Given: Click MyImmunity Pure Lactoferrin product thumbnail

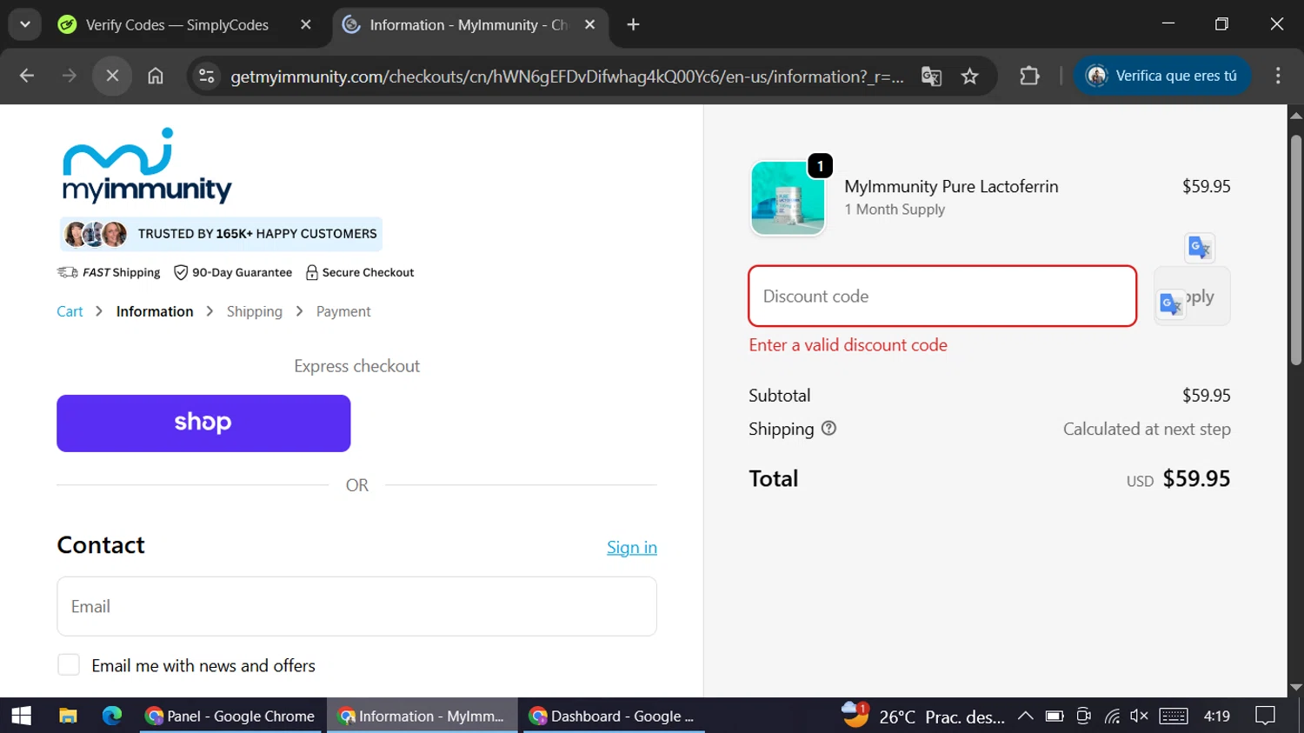Looking at the screenshot, I should (x=788, y=197).
